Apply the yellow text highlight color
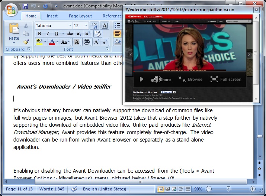Viewport: 266px width, 196px height. (x=39, y=42)
